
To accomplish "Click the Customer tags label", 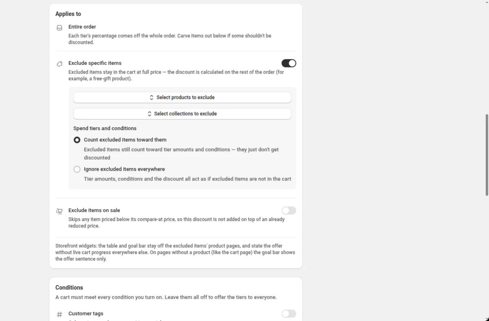I will click(x=86, y=314).
